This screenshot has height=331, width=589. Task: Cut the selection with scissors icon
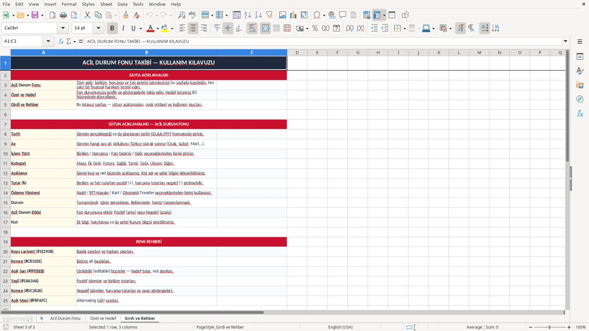pyautogui.click(x=87, y=15)
